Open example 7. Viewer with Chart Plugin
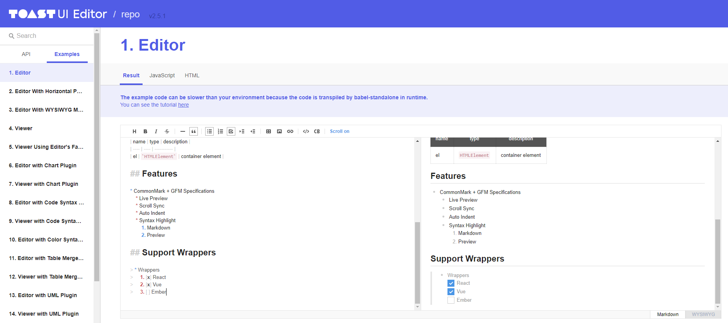The image size is (728, 323). pyautogui.click(x=47, y=184)
